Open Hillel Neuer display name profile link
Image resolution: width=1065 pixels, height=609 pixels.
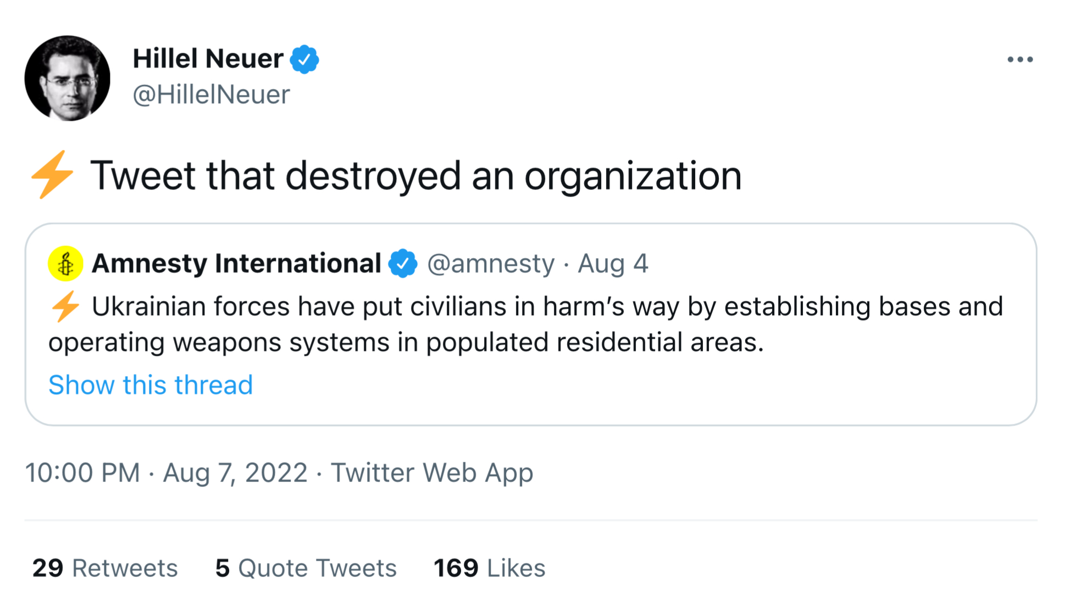coord(208,59)
